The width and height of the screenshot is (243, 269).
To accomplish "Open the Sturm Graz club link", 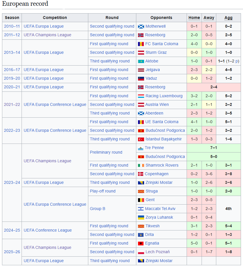I will 156,52.
